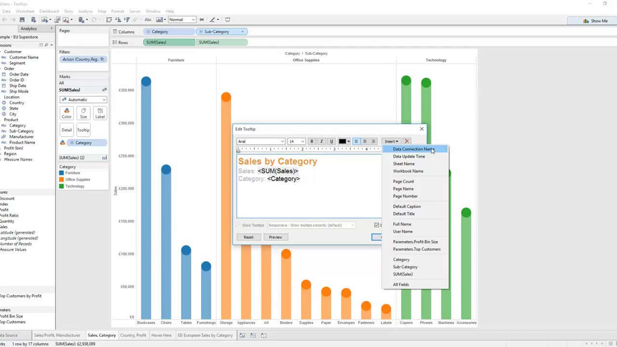
Task: Select Sheet Name from Insert menu
Action: click(403, 164)
